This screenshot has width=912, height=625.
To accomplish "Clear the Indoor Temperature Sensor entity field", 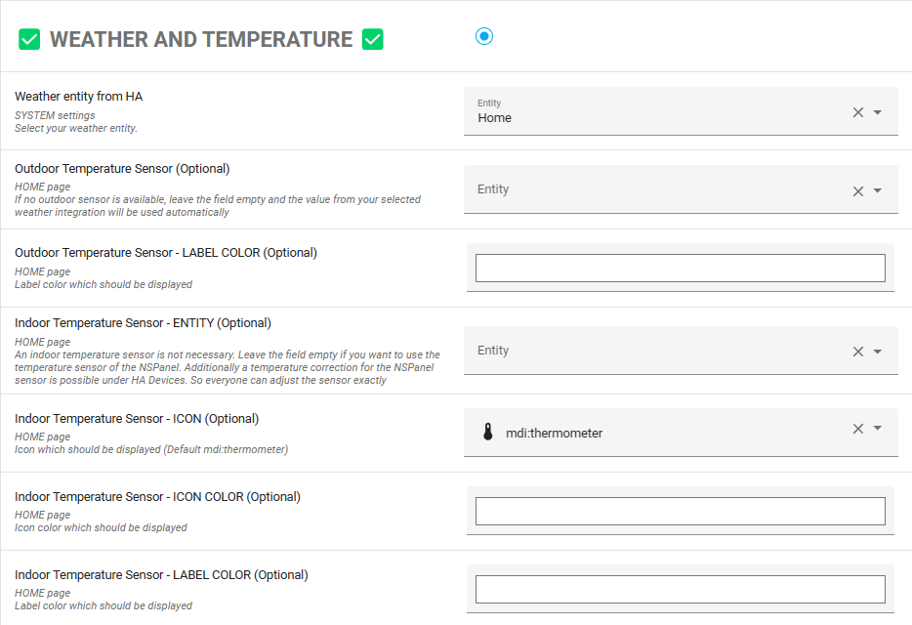I will tap(858, 352).
